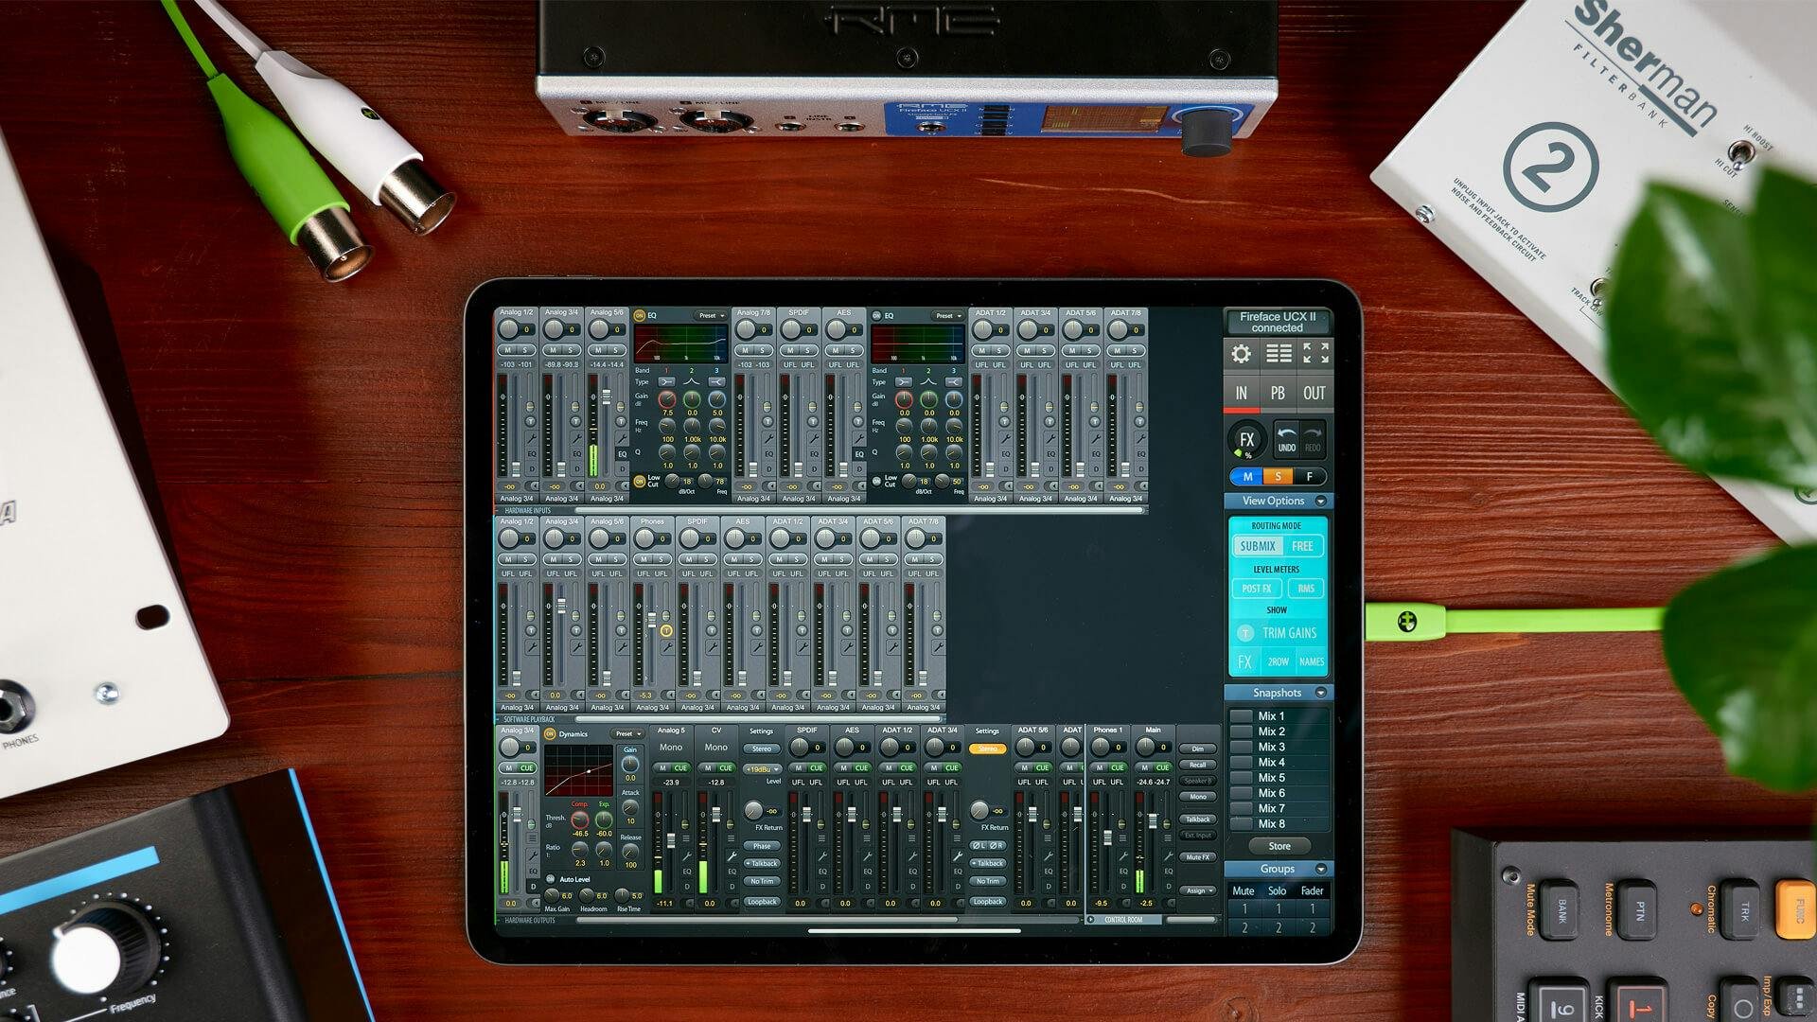Click the Store button in Snapshots
Image resolution: width=1817 pixels, height=1022 pixels.
1279,845
